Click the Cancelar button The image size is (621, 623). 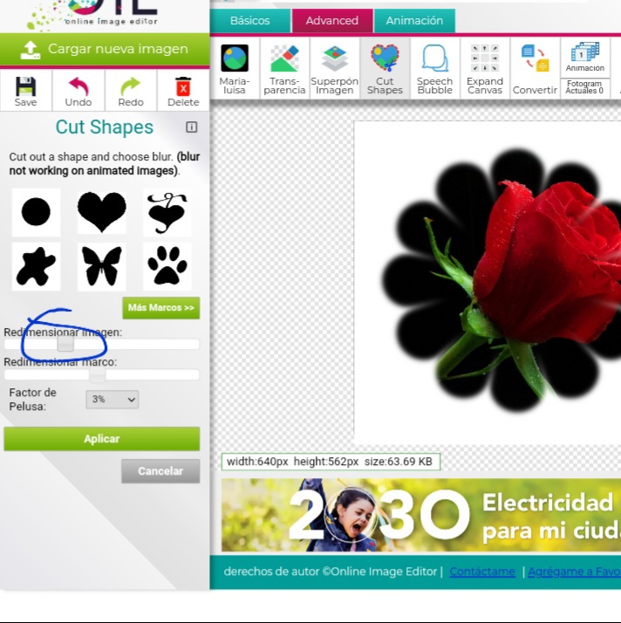pos(160,471)
